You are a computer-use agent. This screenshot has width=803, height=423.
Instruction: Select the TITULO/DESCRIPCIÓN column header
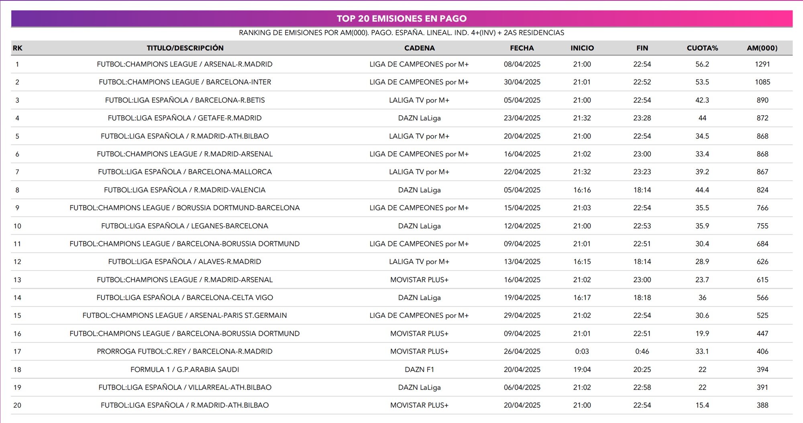click(185, 48)
